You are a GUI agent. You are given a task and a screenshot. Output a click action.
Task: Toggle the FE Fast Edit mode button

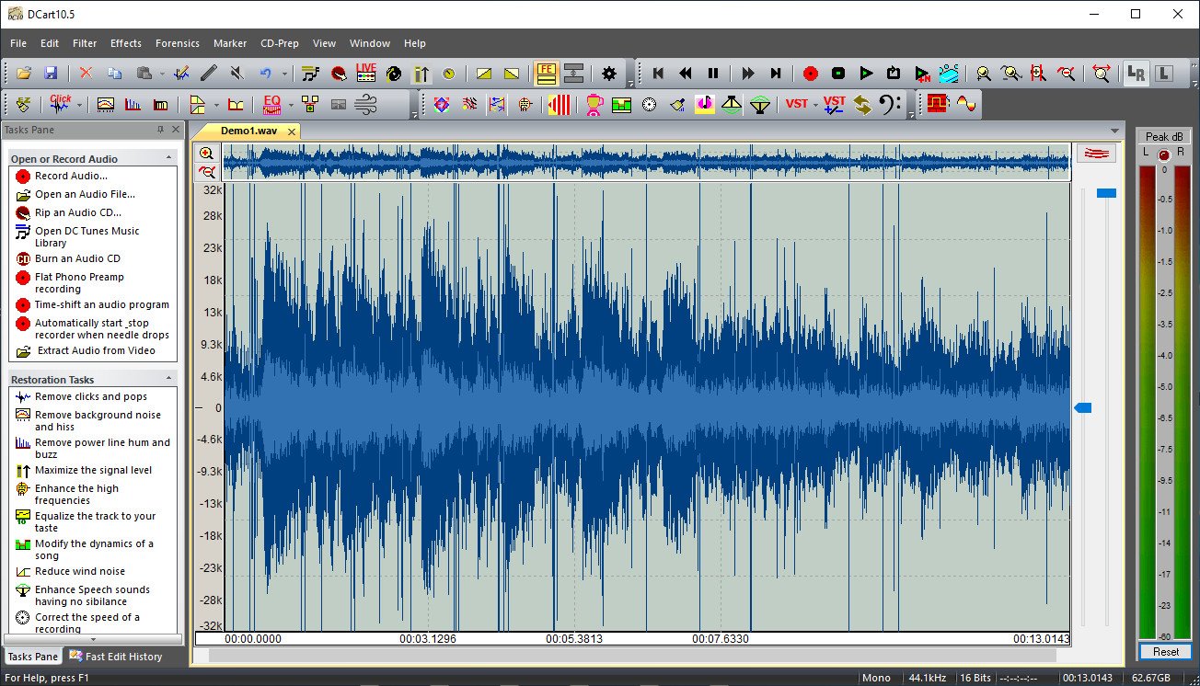tap(547, 74)
